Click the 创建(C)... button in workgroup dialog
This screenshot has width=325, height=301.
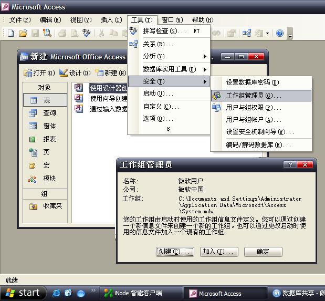175,252
